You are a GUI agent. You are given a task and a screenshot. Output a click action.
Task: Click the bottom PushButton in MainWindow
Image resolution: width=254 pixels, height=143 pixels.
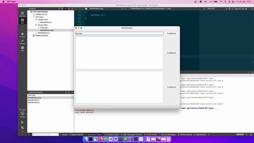point(171,87)
